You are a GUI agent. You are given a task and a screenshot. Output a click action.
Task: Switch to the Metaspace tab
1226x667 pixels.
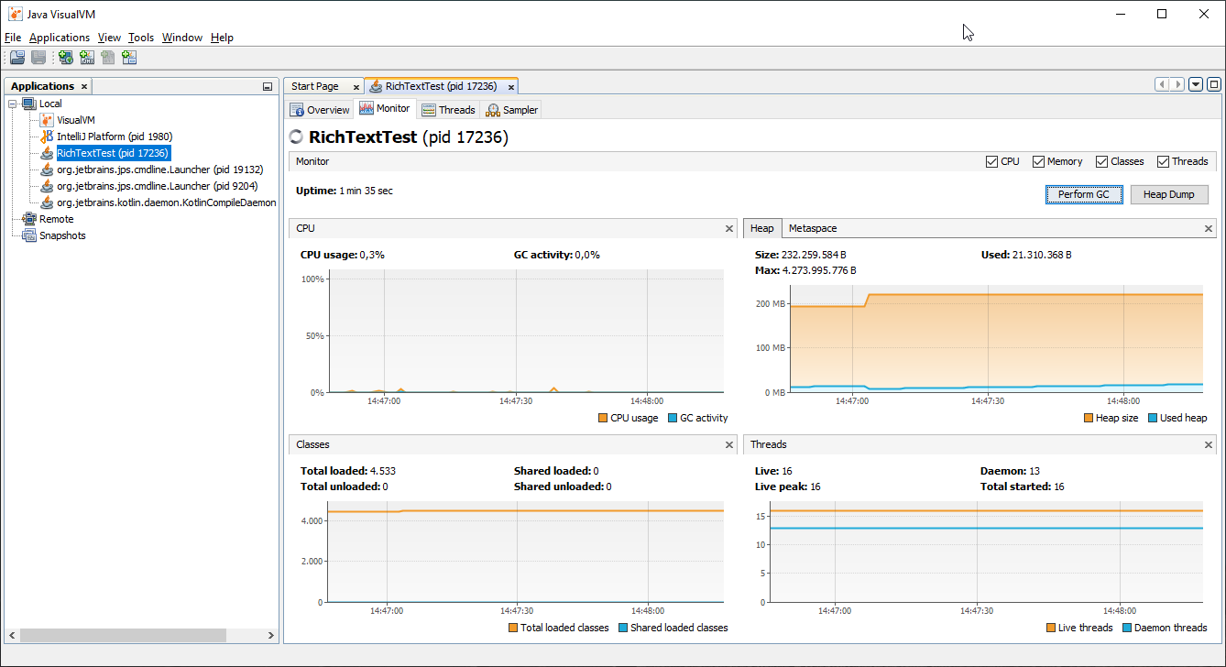point(813,228)
